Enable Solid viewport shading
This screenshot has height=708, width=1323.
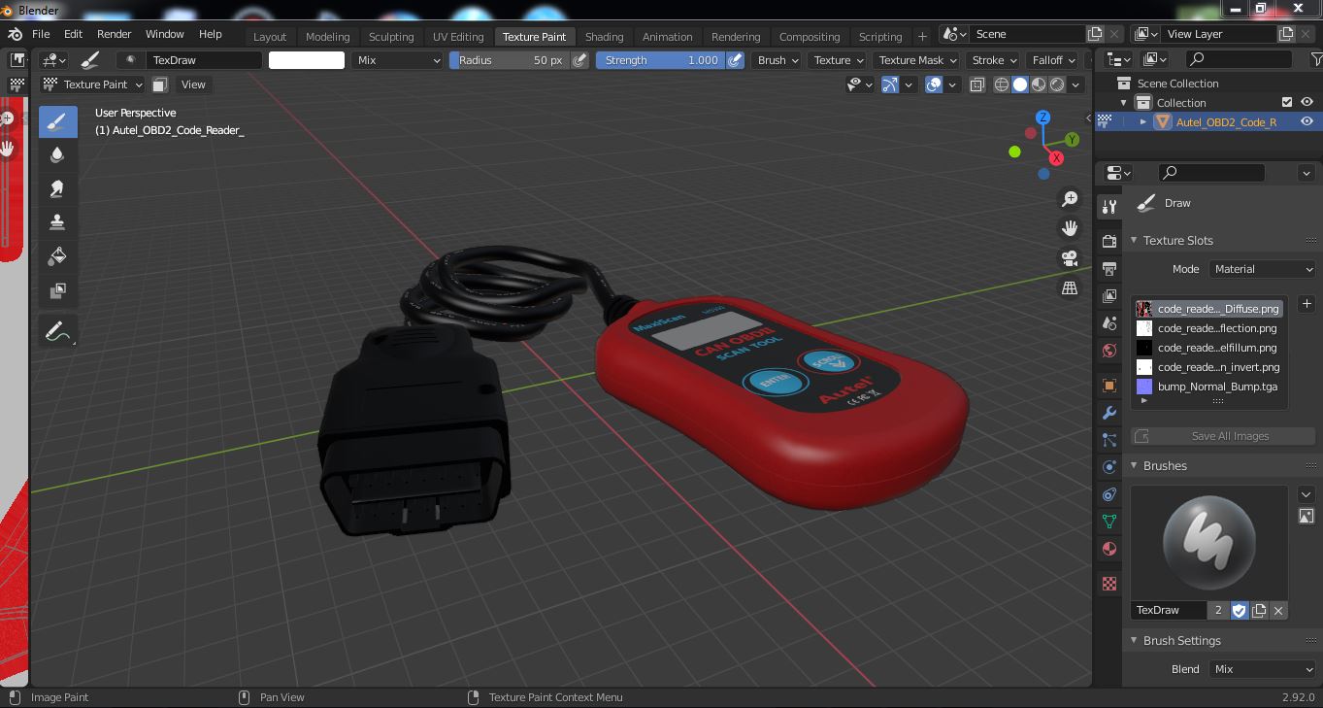pos(1020,84)
